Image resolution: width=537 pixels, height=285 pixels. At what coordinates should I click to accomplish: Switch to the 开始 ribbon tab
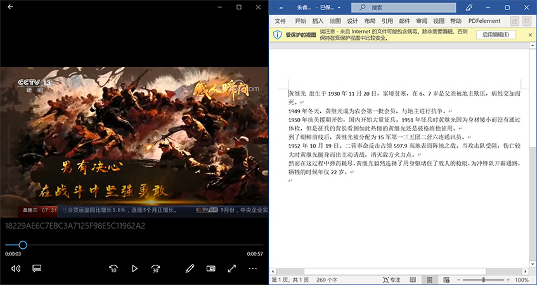pyautogui.click(x=301, y=21)
